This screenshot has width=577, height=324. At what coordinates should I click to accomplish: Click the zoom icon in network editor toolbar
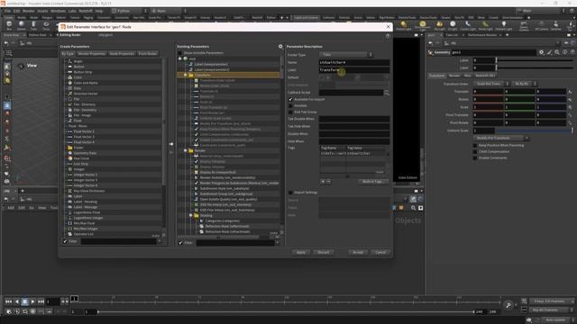click(413, 208)
